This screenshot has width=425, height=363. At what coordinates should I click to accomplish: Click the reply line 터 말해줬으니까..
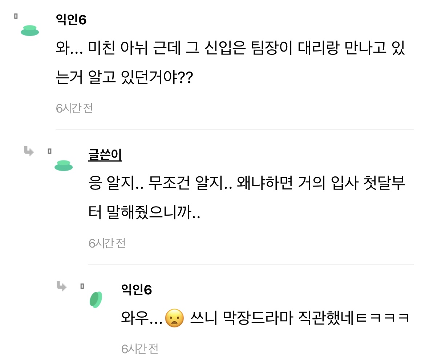coord(145,212)
